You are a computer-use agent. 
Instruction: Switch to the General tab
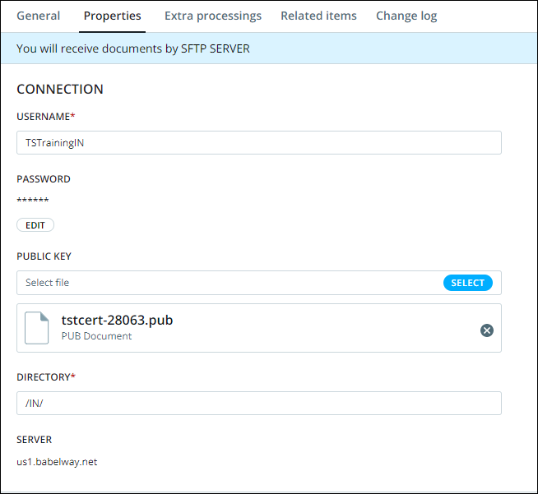pos(39,16)
